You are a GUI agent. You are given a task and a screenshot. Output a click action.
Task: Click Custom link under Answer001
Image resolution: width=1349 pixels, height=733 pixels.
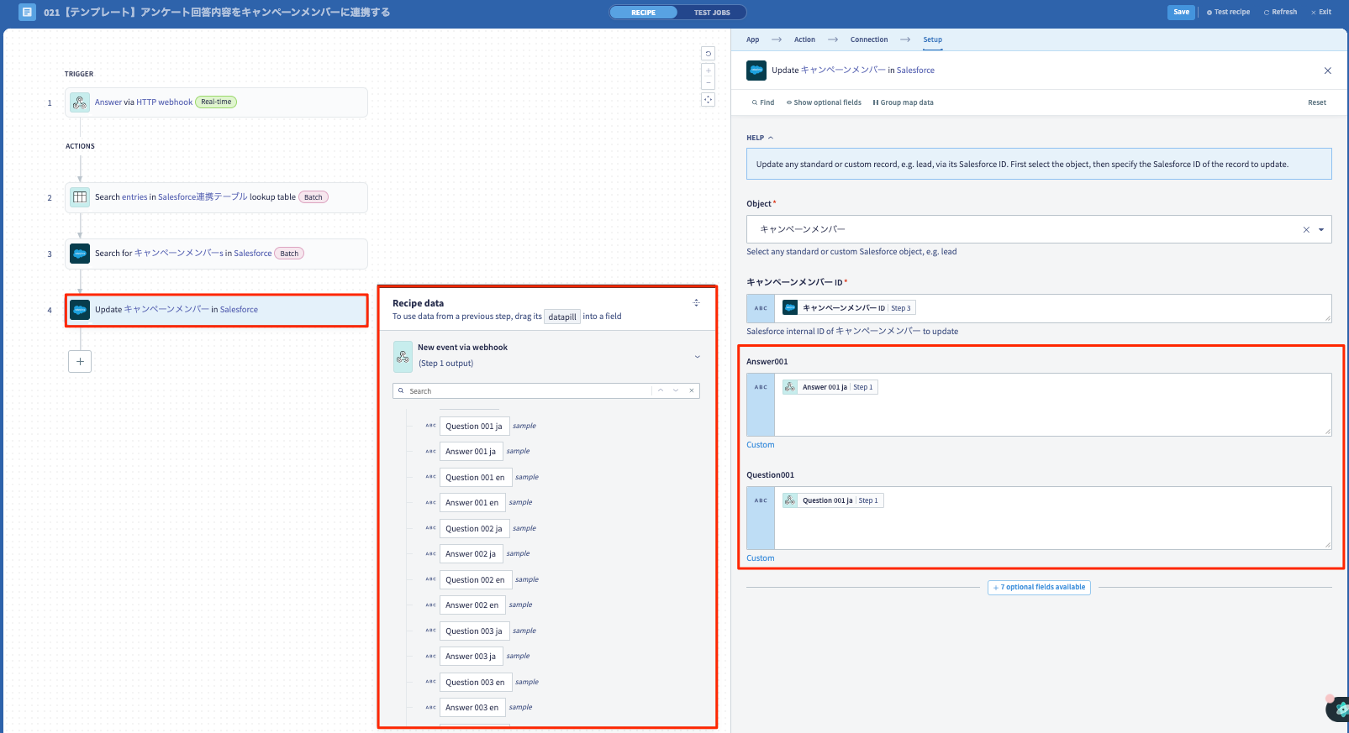point(761,445)
